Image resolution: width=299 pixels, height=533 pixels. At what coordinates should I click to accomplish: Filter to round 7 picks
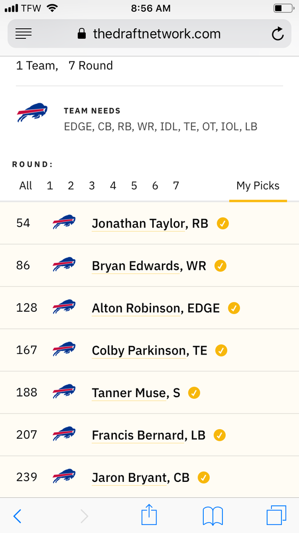click(x=176, y=185)
